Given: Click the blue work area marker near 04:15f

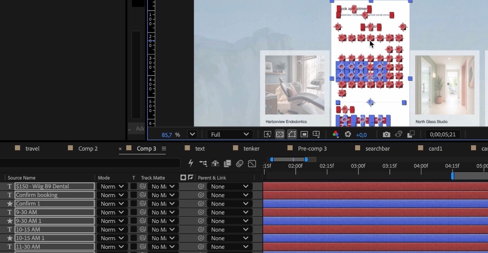Looking at the screenshot, I should 452,176.
